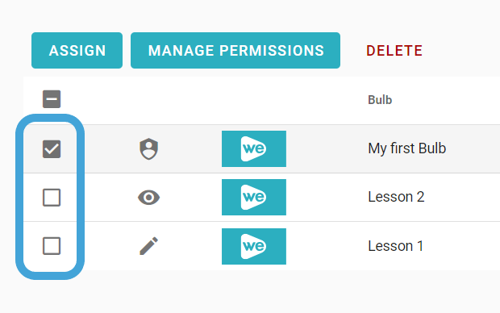Open the My first Bulb WE thumbnail
This screenshot has width=500, height=313.
tap(254, 148)
